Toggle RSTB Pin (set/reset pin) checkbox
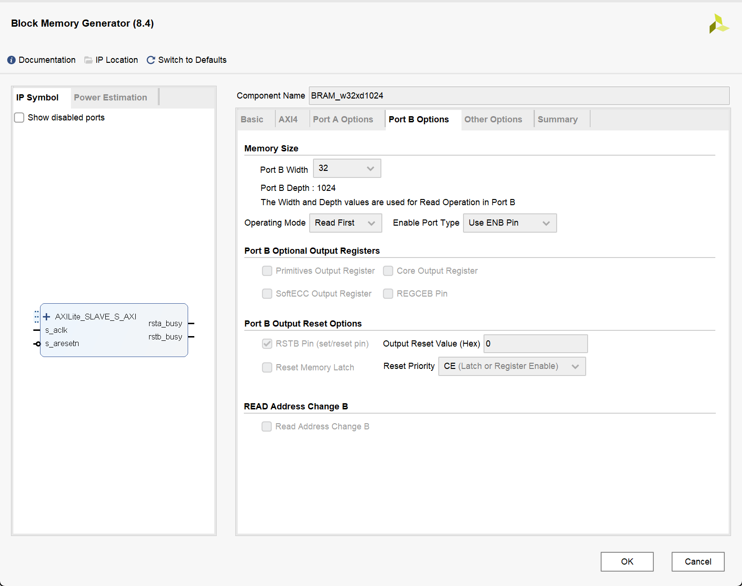Screen dimensions: 742x586 point(267,344)
